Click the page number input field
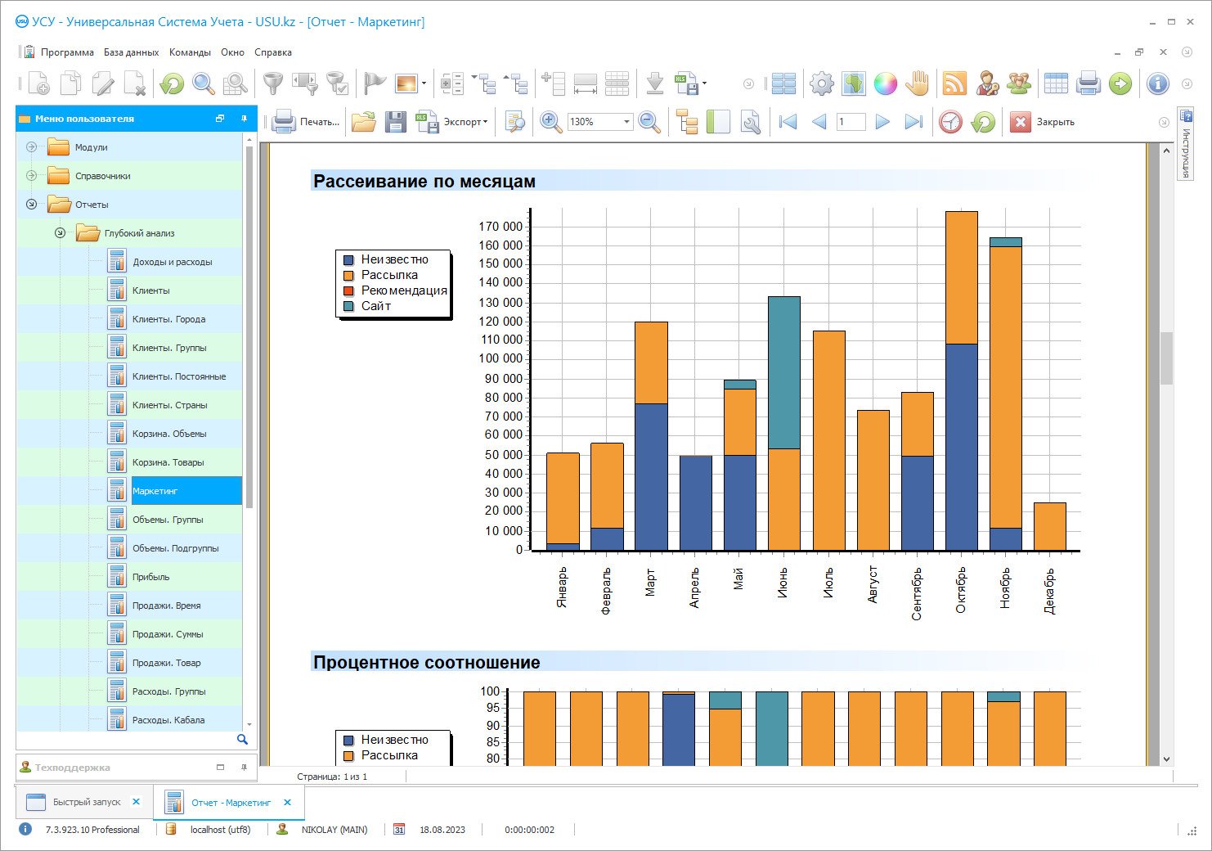 (x=851, y=122)
